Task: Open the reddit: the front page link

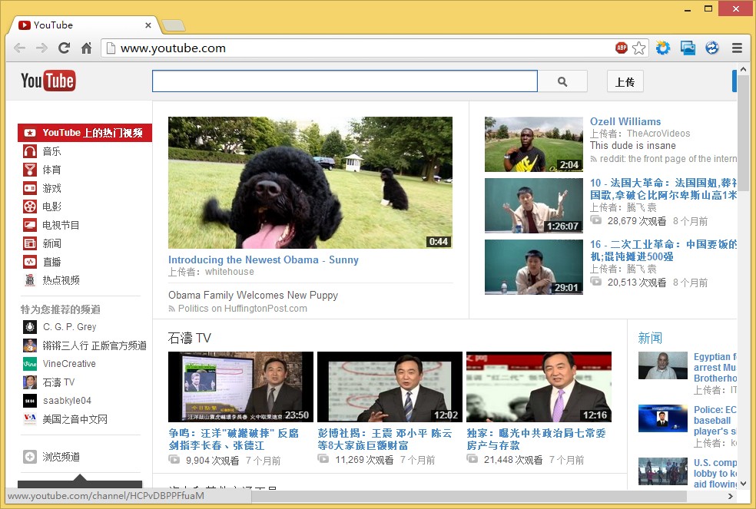Action: pyautogui.click(x=668, y=159)
